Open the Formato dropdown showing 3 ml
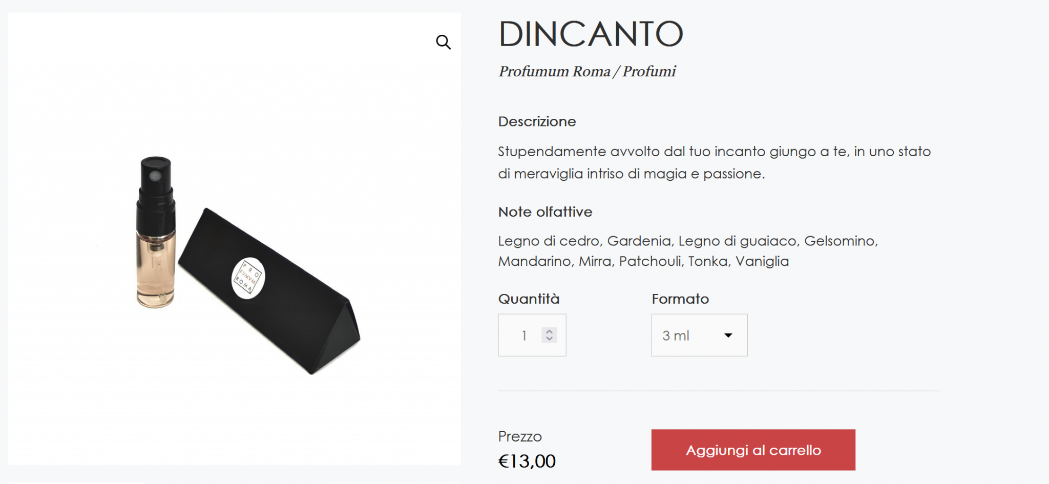 [x=699, y=335]
